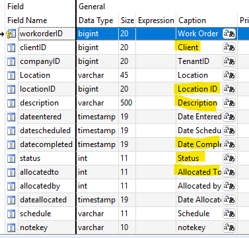The height and width of the screenshot is (238, 249).
Task: Click the empty Expression cell in the status row
Action: click(156, 158)
